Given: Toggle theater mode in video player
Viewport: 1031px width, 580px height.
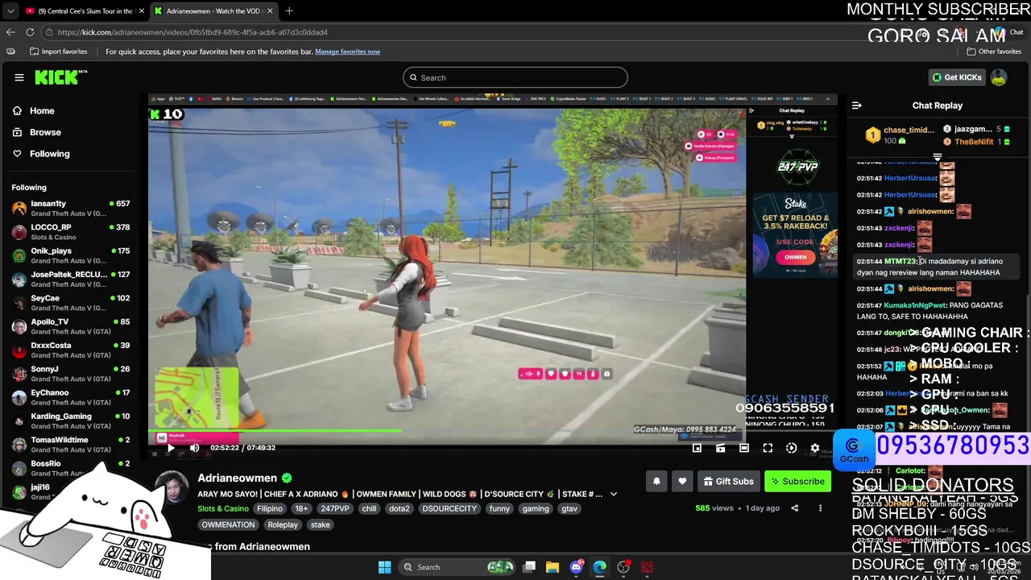Looking at the screenshot, I should [744, 448].
